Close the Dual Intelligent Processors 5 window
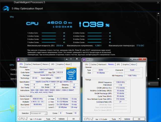The width and height of the screenshot is (161, 122). coord(158,2)
